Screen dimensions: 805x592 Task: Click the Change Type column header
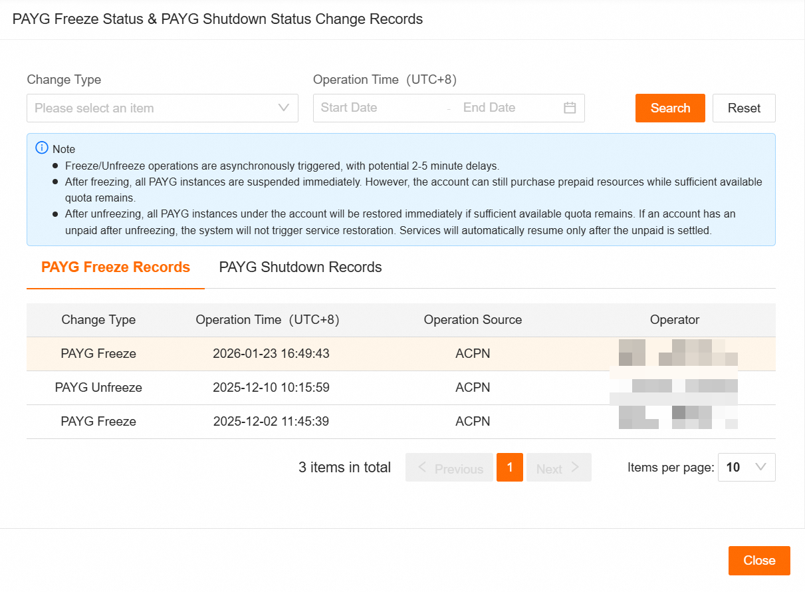[98, 320]
